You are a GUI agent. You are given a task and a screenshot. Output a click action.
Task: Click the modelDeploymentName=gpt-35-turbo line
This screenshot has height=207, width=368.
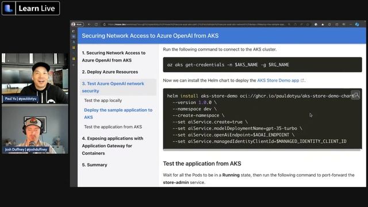pos(237,128)
